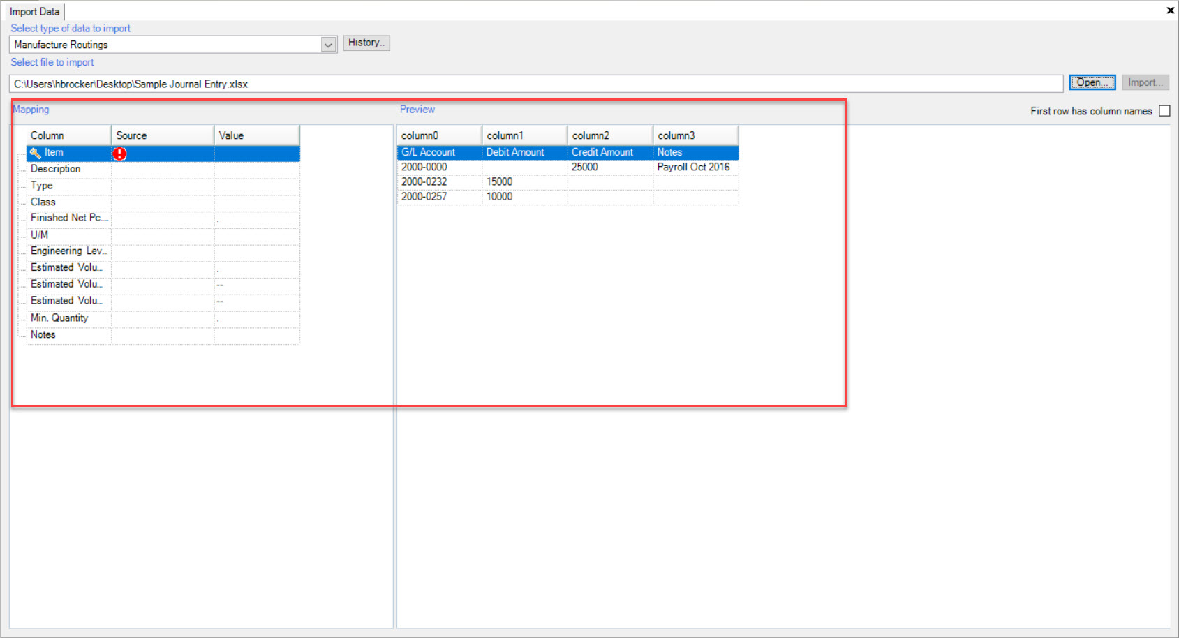Click the G/L Account cell
The image size is (1179, 638).
439,152
